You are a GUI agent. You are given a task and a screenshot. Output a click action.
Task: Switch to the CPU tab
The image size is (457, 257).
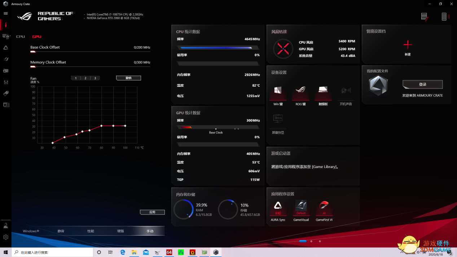(x=21, y=37)
